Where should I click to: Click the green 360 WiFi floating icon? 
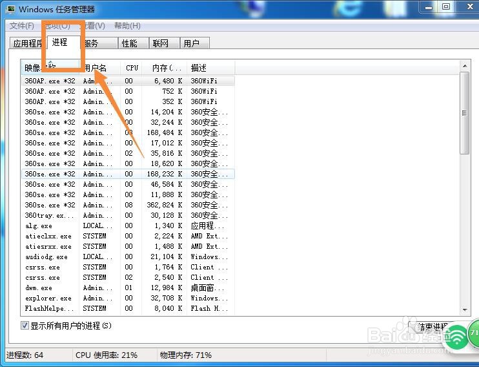point(456,338)
